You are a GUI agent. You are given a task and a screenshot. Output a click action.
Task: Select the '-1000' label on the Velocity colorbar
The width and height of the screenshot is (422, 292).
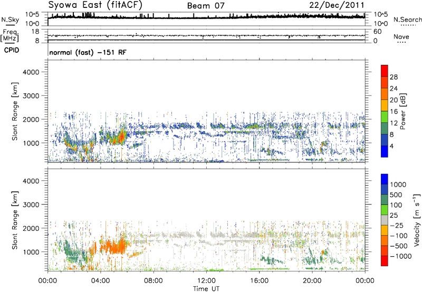point(400,256)
